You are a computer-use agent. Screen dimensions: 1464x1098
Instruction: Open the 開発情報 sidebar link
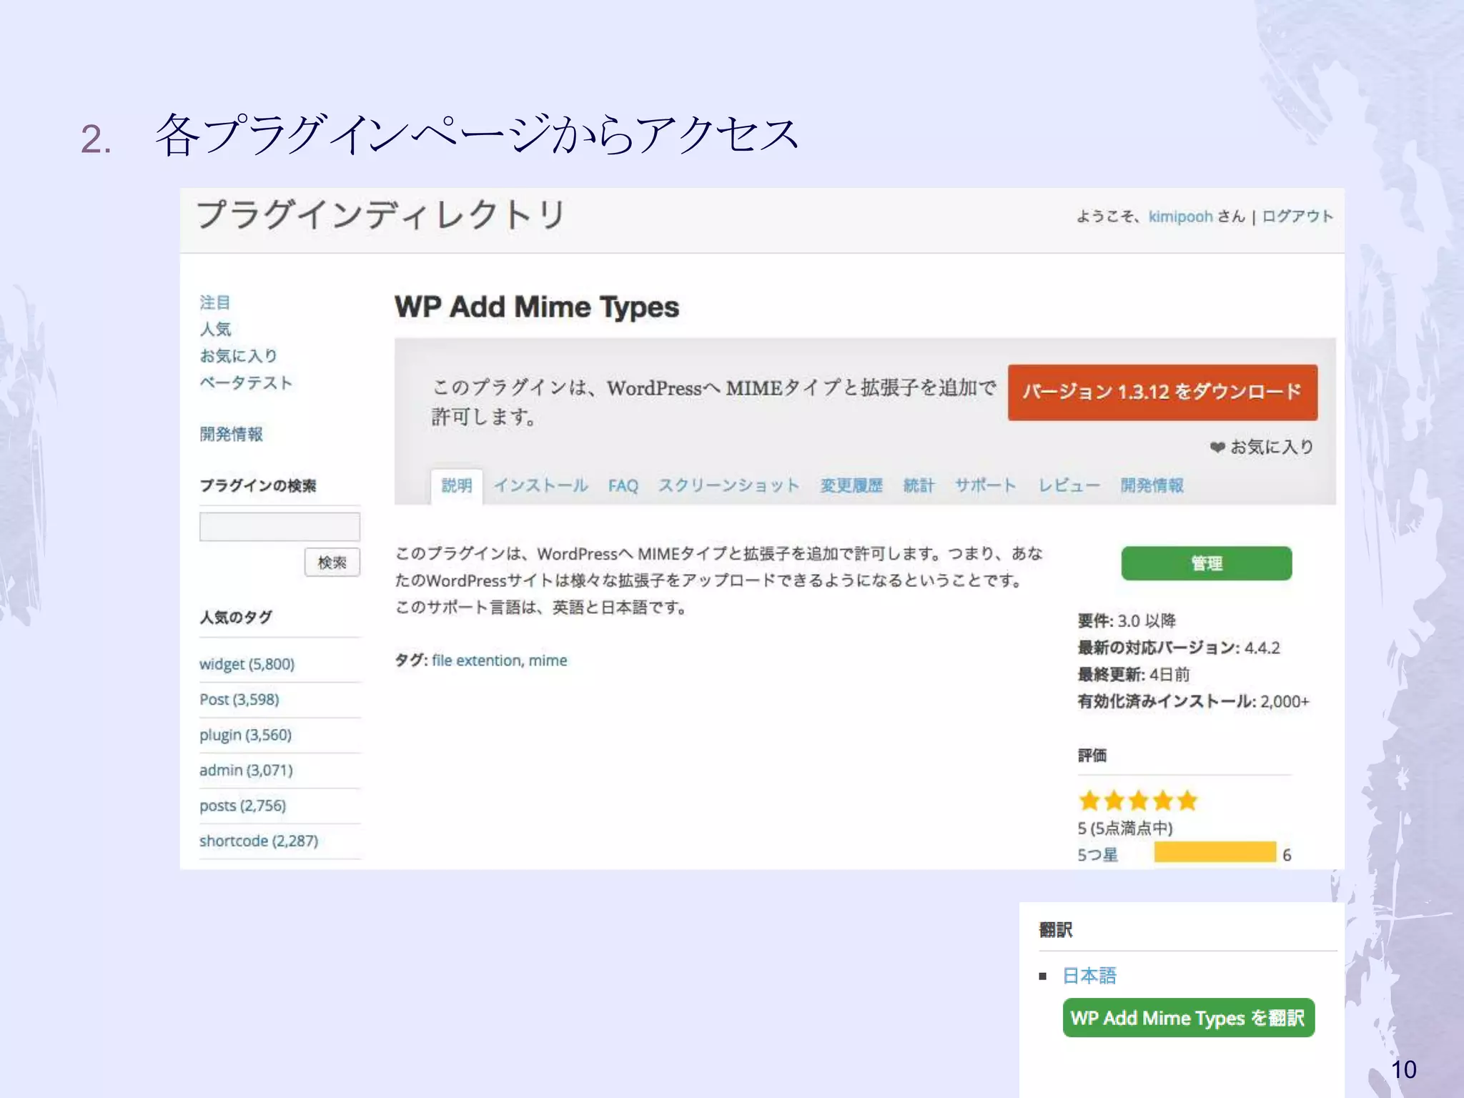[231, 435]
